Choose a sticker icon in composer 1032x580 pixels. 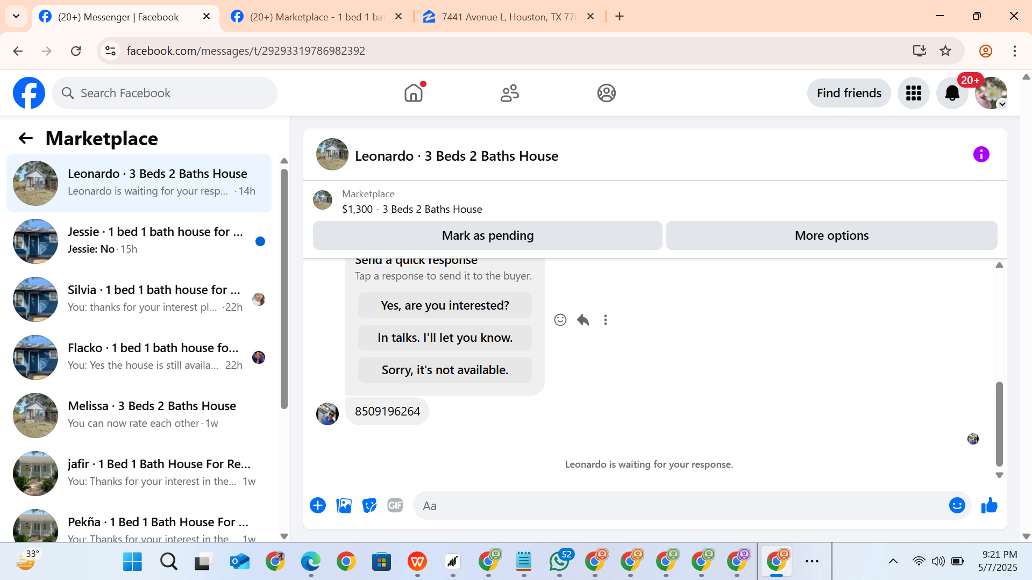[369, 505]
